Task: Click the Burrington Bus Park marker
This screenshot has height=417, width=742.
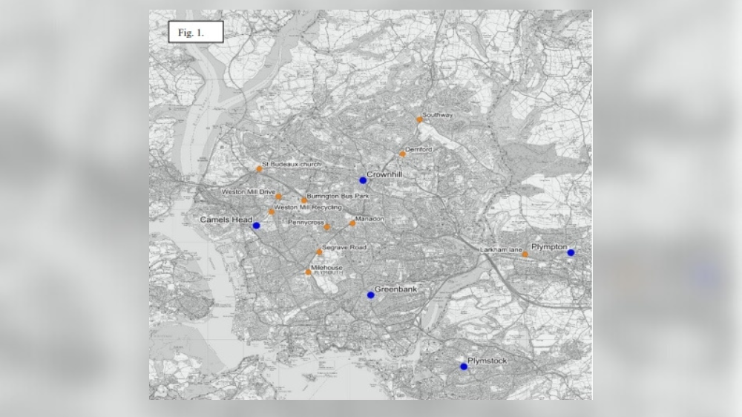Action: (x=303, y=200)
